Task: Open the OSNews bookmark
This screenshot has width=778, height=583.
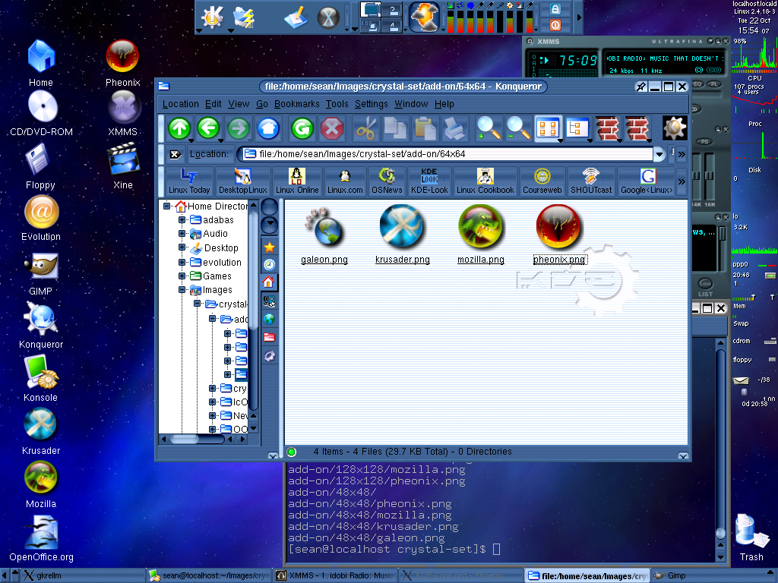Action: [387, 181]
